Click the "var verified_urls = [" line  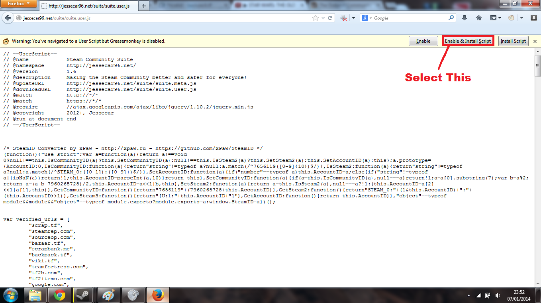click(36, 220)
